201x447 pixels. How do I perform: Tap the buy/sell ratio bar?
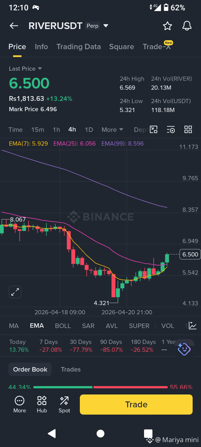pyautogui.click(x=100, y=387)
